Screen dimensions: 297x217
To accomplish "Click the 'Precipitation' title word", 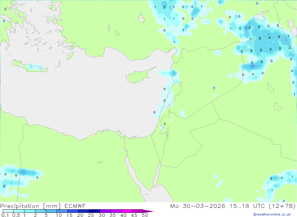I will [20, 206].
